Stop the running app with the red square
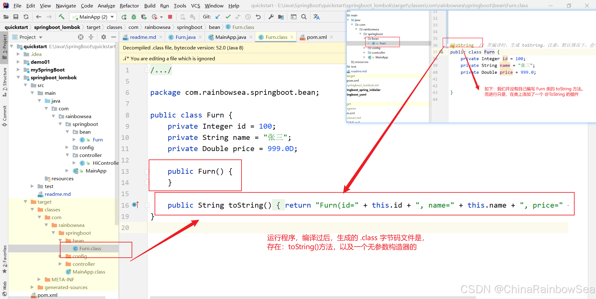596x299 pixels. pyautogui.click(x=170, y=17)
